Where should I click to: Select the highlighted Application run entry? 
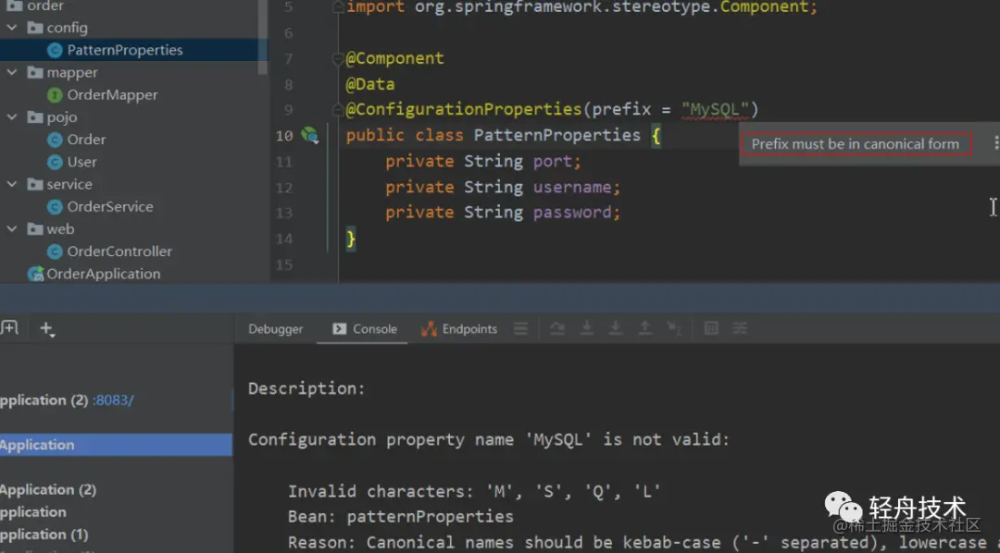[x=116, y=445]
